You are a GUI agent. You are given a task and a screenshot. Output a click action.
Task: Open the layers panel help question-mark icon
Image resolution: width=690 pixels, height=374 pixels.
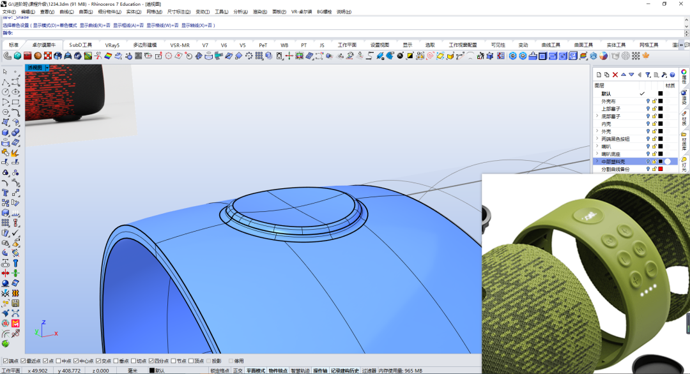[x=672, y=75]
